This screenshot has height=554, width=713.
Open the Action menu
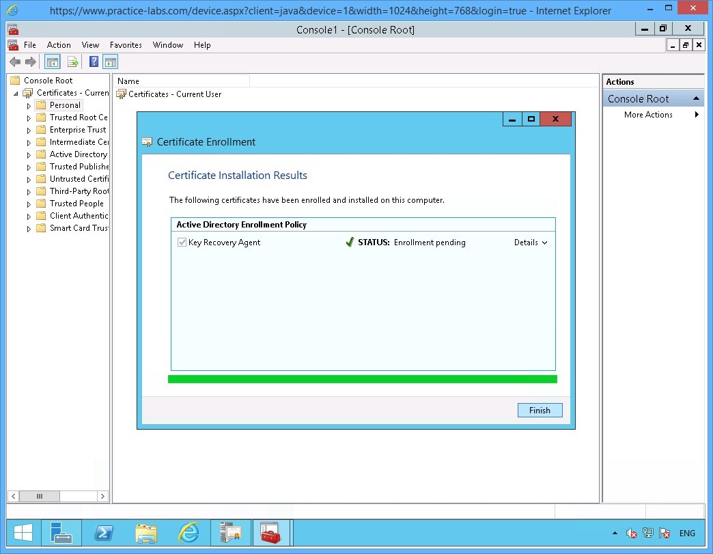[x=59, y=45]
